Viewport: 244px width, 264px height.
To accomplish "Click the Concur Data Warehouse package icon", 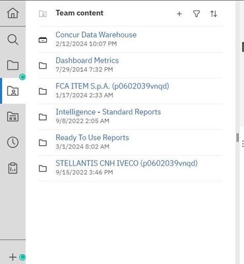I will pyautogui.click(x=43, y=40).
